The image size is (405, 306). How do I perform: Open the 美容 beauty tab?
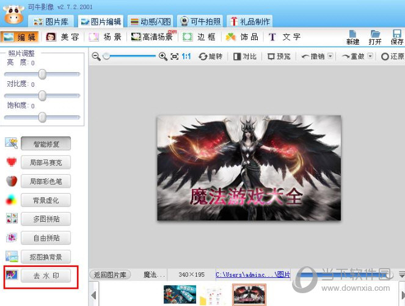click(63, 37)
